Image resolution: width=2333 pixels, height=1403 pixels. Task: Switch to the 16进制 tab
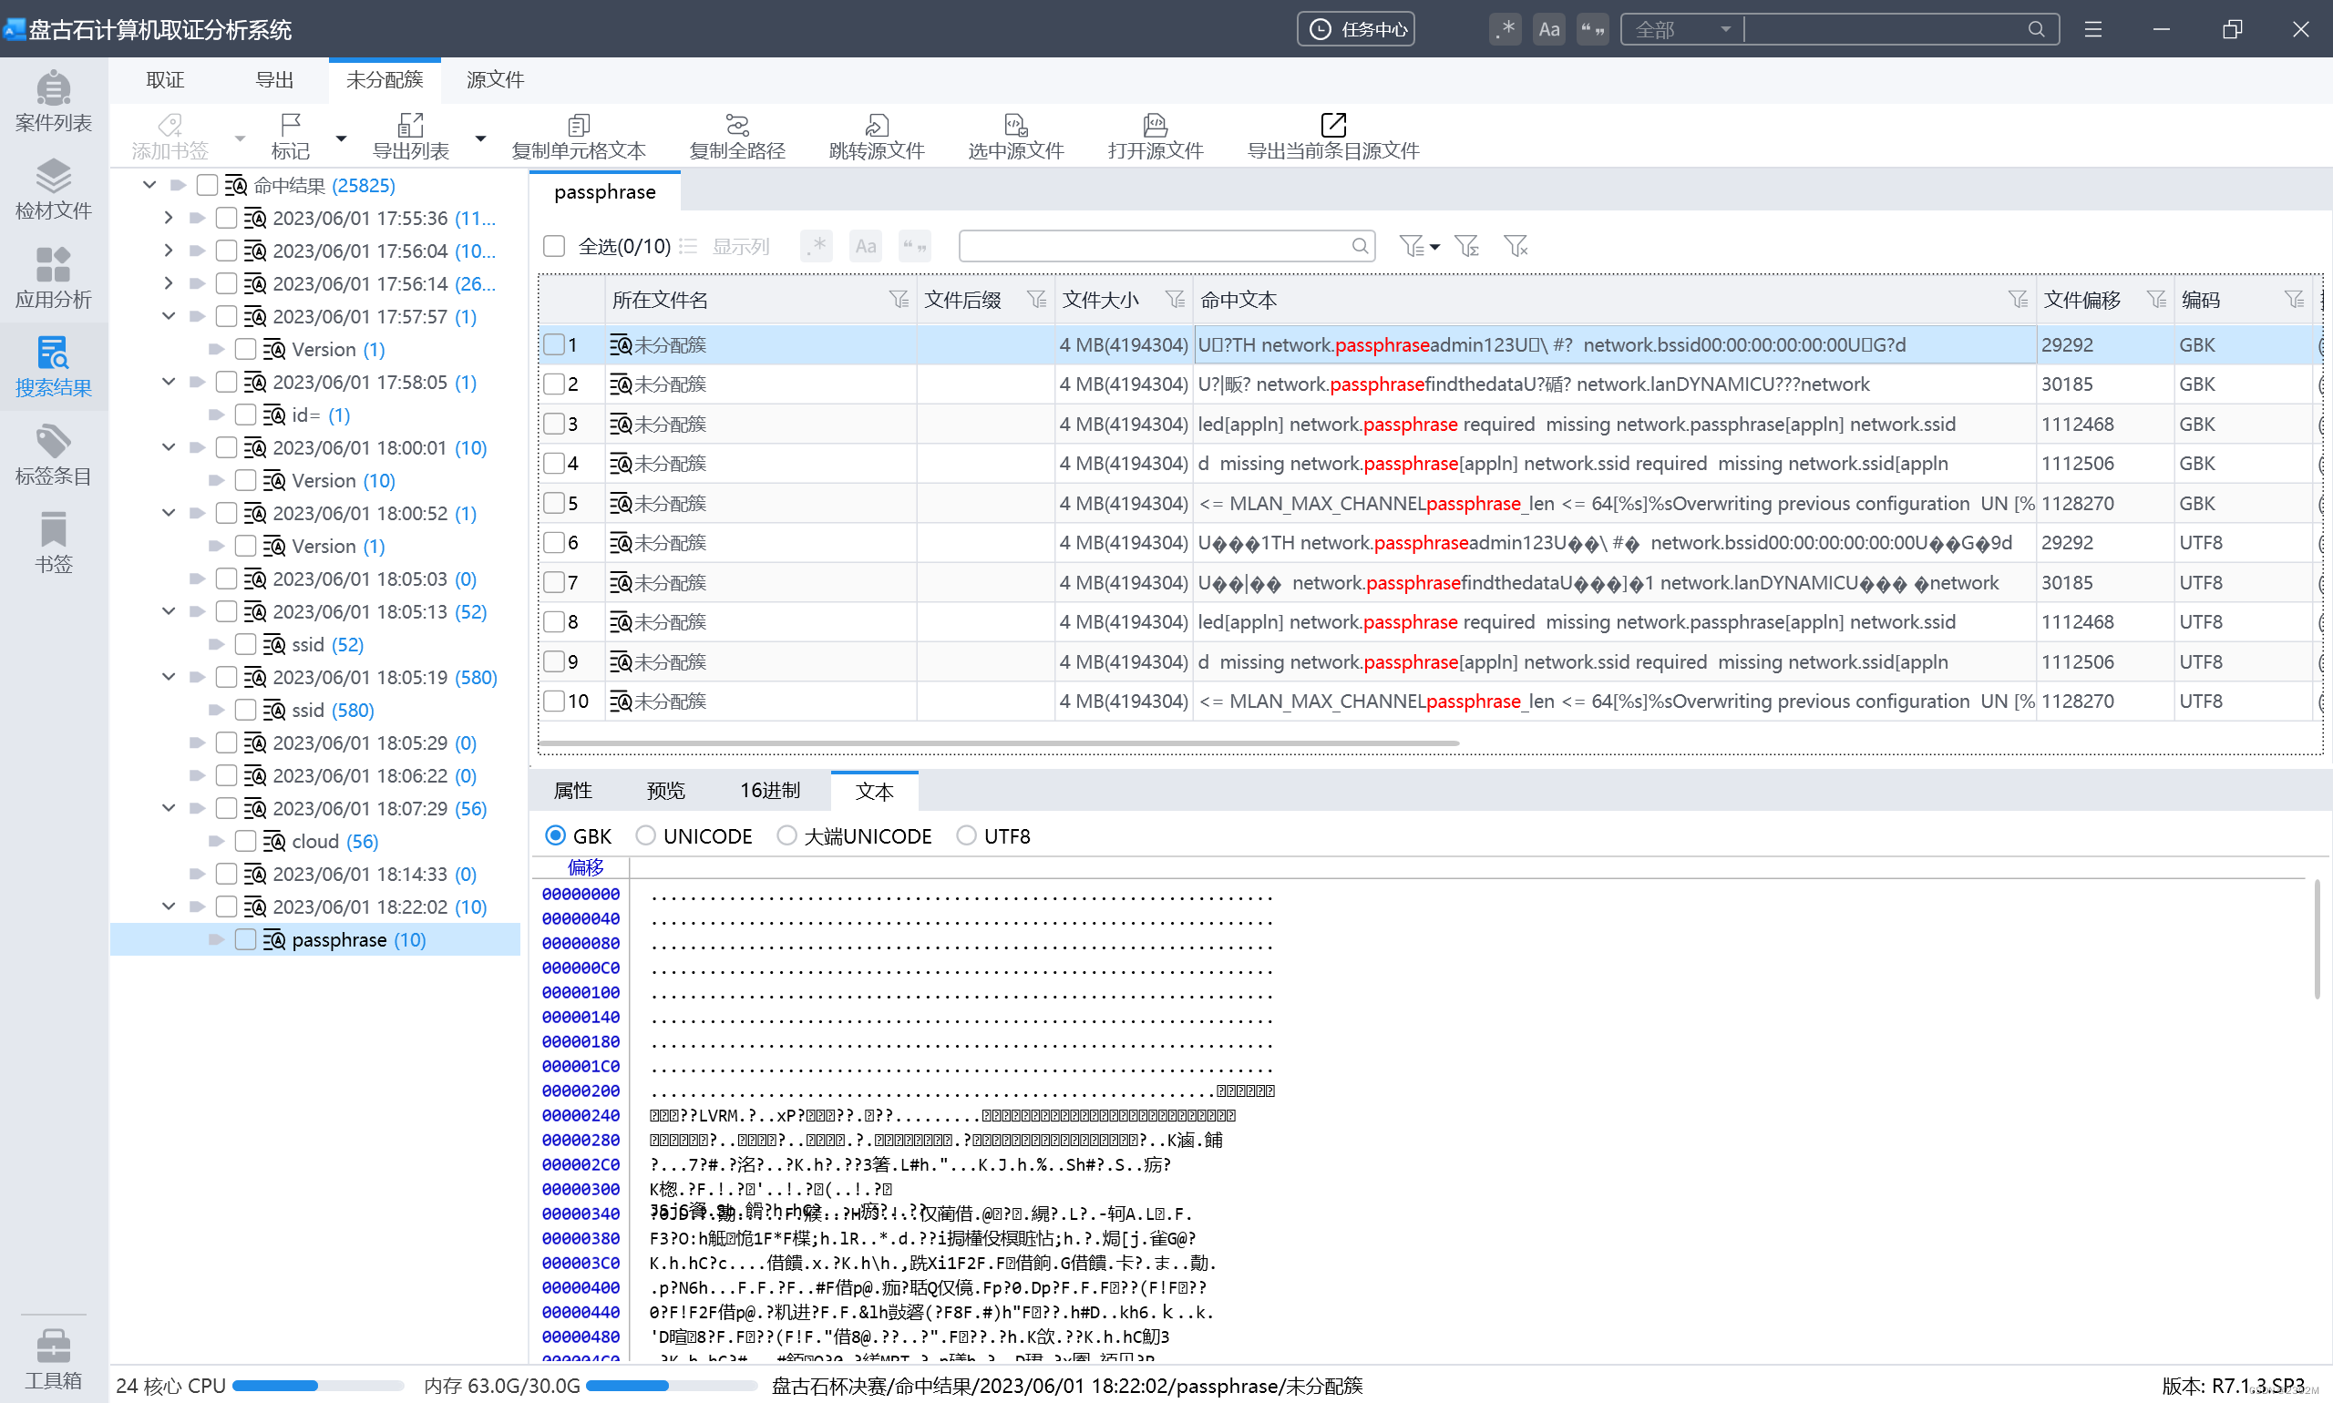(x=770, y=791)
